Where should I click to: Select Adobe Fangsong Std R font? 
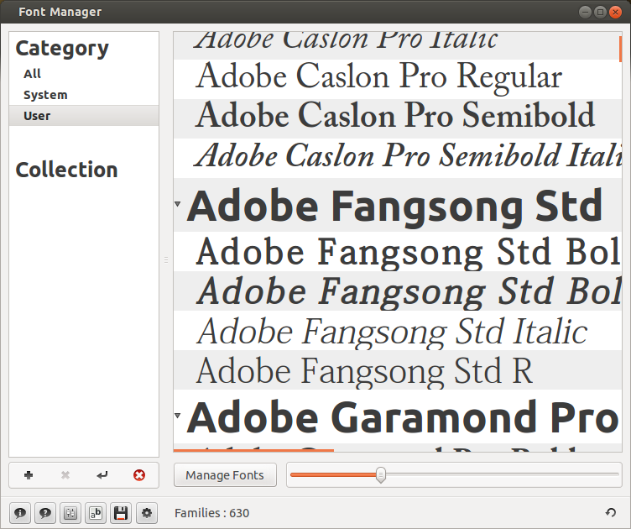398,370
